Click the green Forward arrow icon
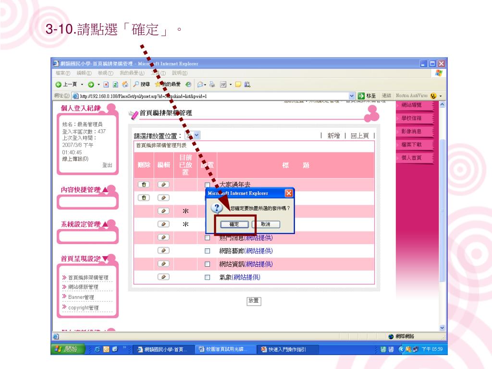 coord(91,85)
